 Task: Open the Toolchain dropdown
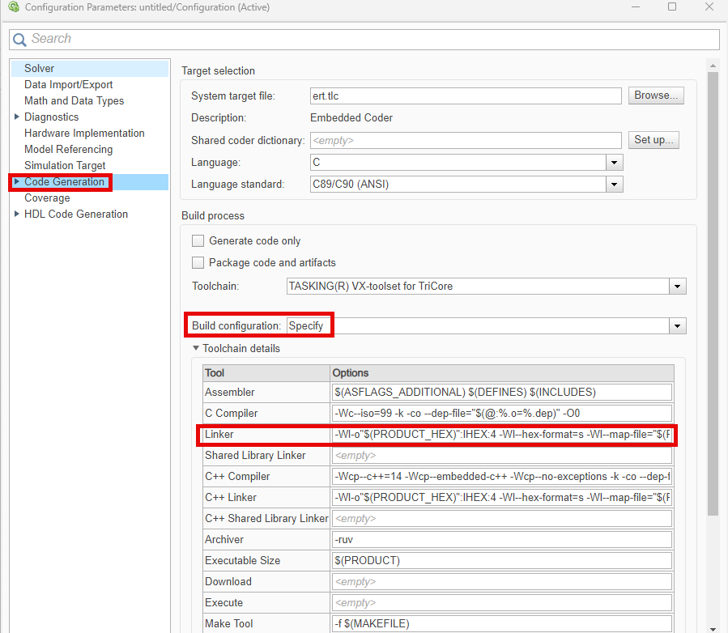677,286
